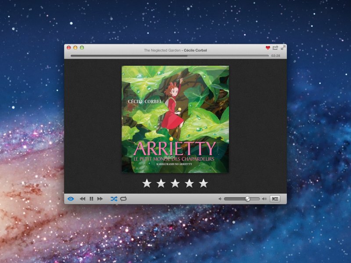Mute using the low volume speaker icon
351x263 pixels.
pos(220,199)
